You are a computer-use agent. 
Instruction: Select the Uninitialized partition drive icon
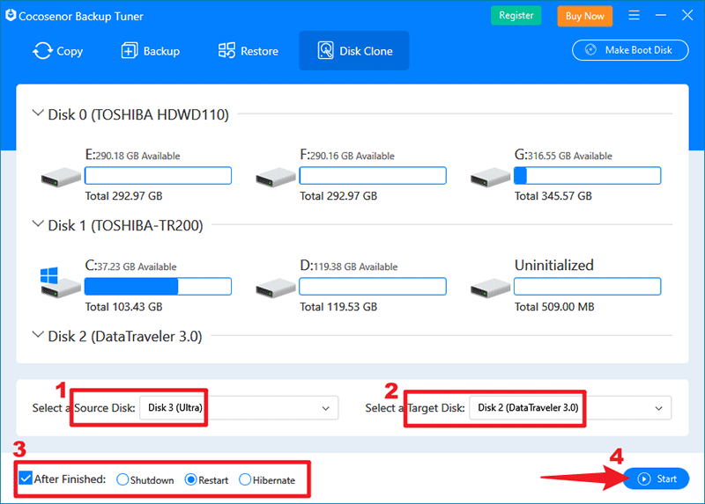click(490, 289)
